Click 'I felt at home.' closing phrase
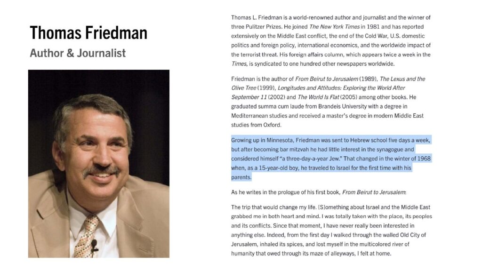Viewport: 482px width, 271px height. 374,254
